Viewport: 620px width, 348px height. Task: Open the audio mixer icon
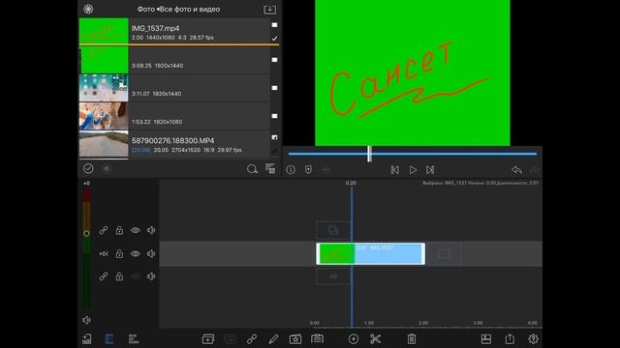coord(134,339)
